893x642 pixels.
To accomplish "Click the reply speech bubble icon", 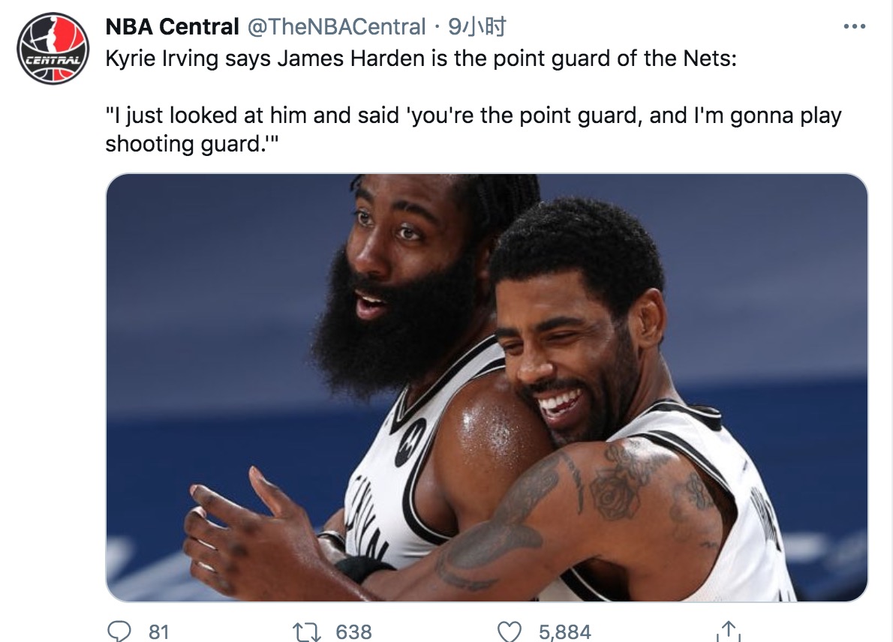I will point(119,631).
